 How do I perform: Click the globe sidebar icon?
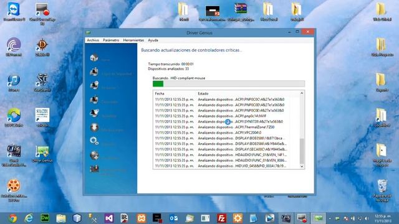(94, 155)
